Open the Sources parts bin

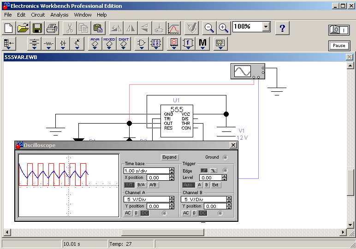click(34, 43)
